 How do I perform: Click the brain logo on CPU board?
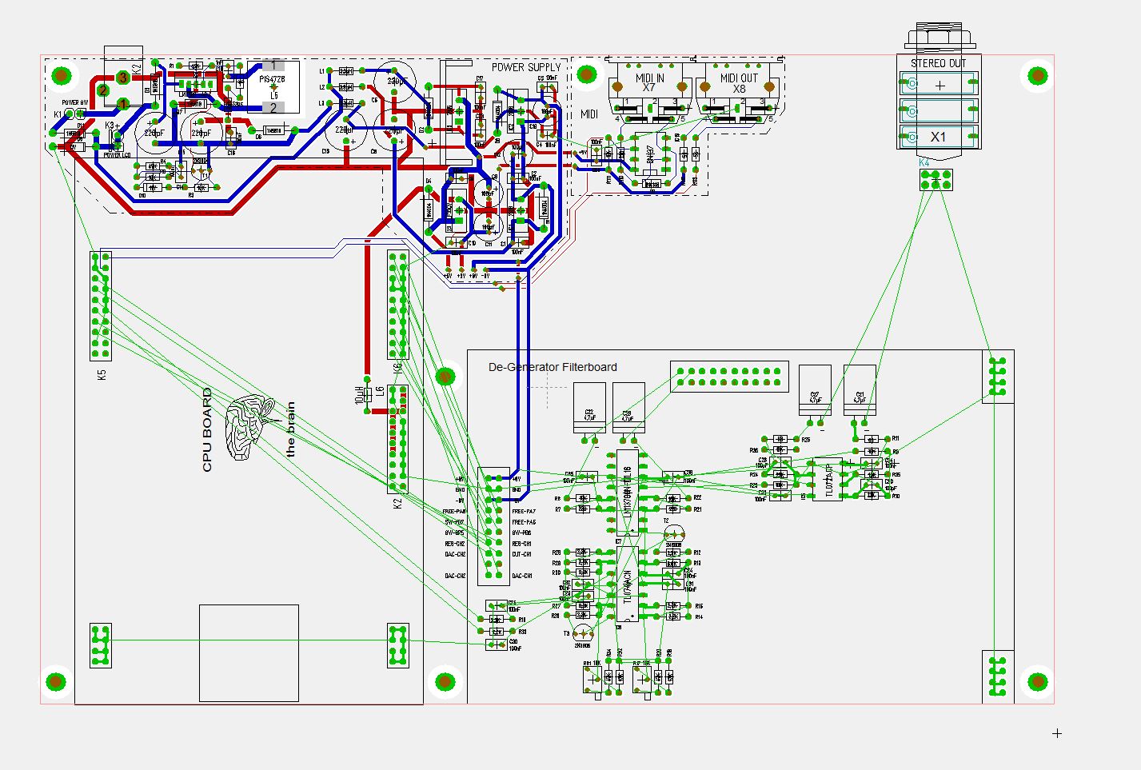coord(248,427)
